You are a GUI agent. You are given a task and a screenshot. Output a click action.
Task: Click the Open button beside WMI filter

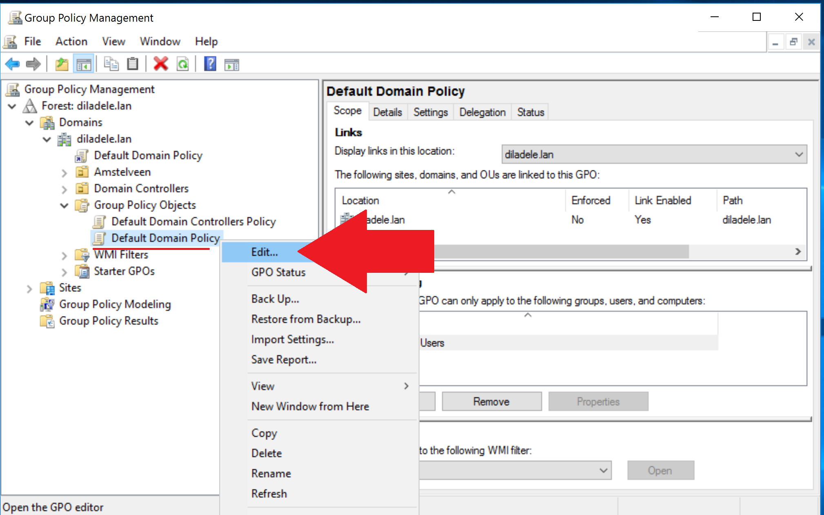pos(660,471)
